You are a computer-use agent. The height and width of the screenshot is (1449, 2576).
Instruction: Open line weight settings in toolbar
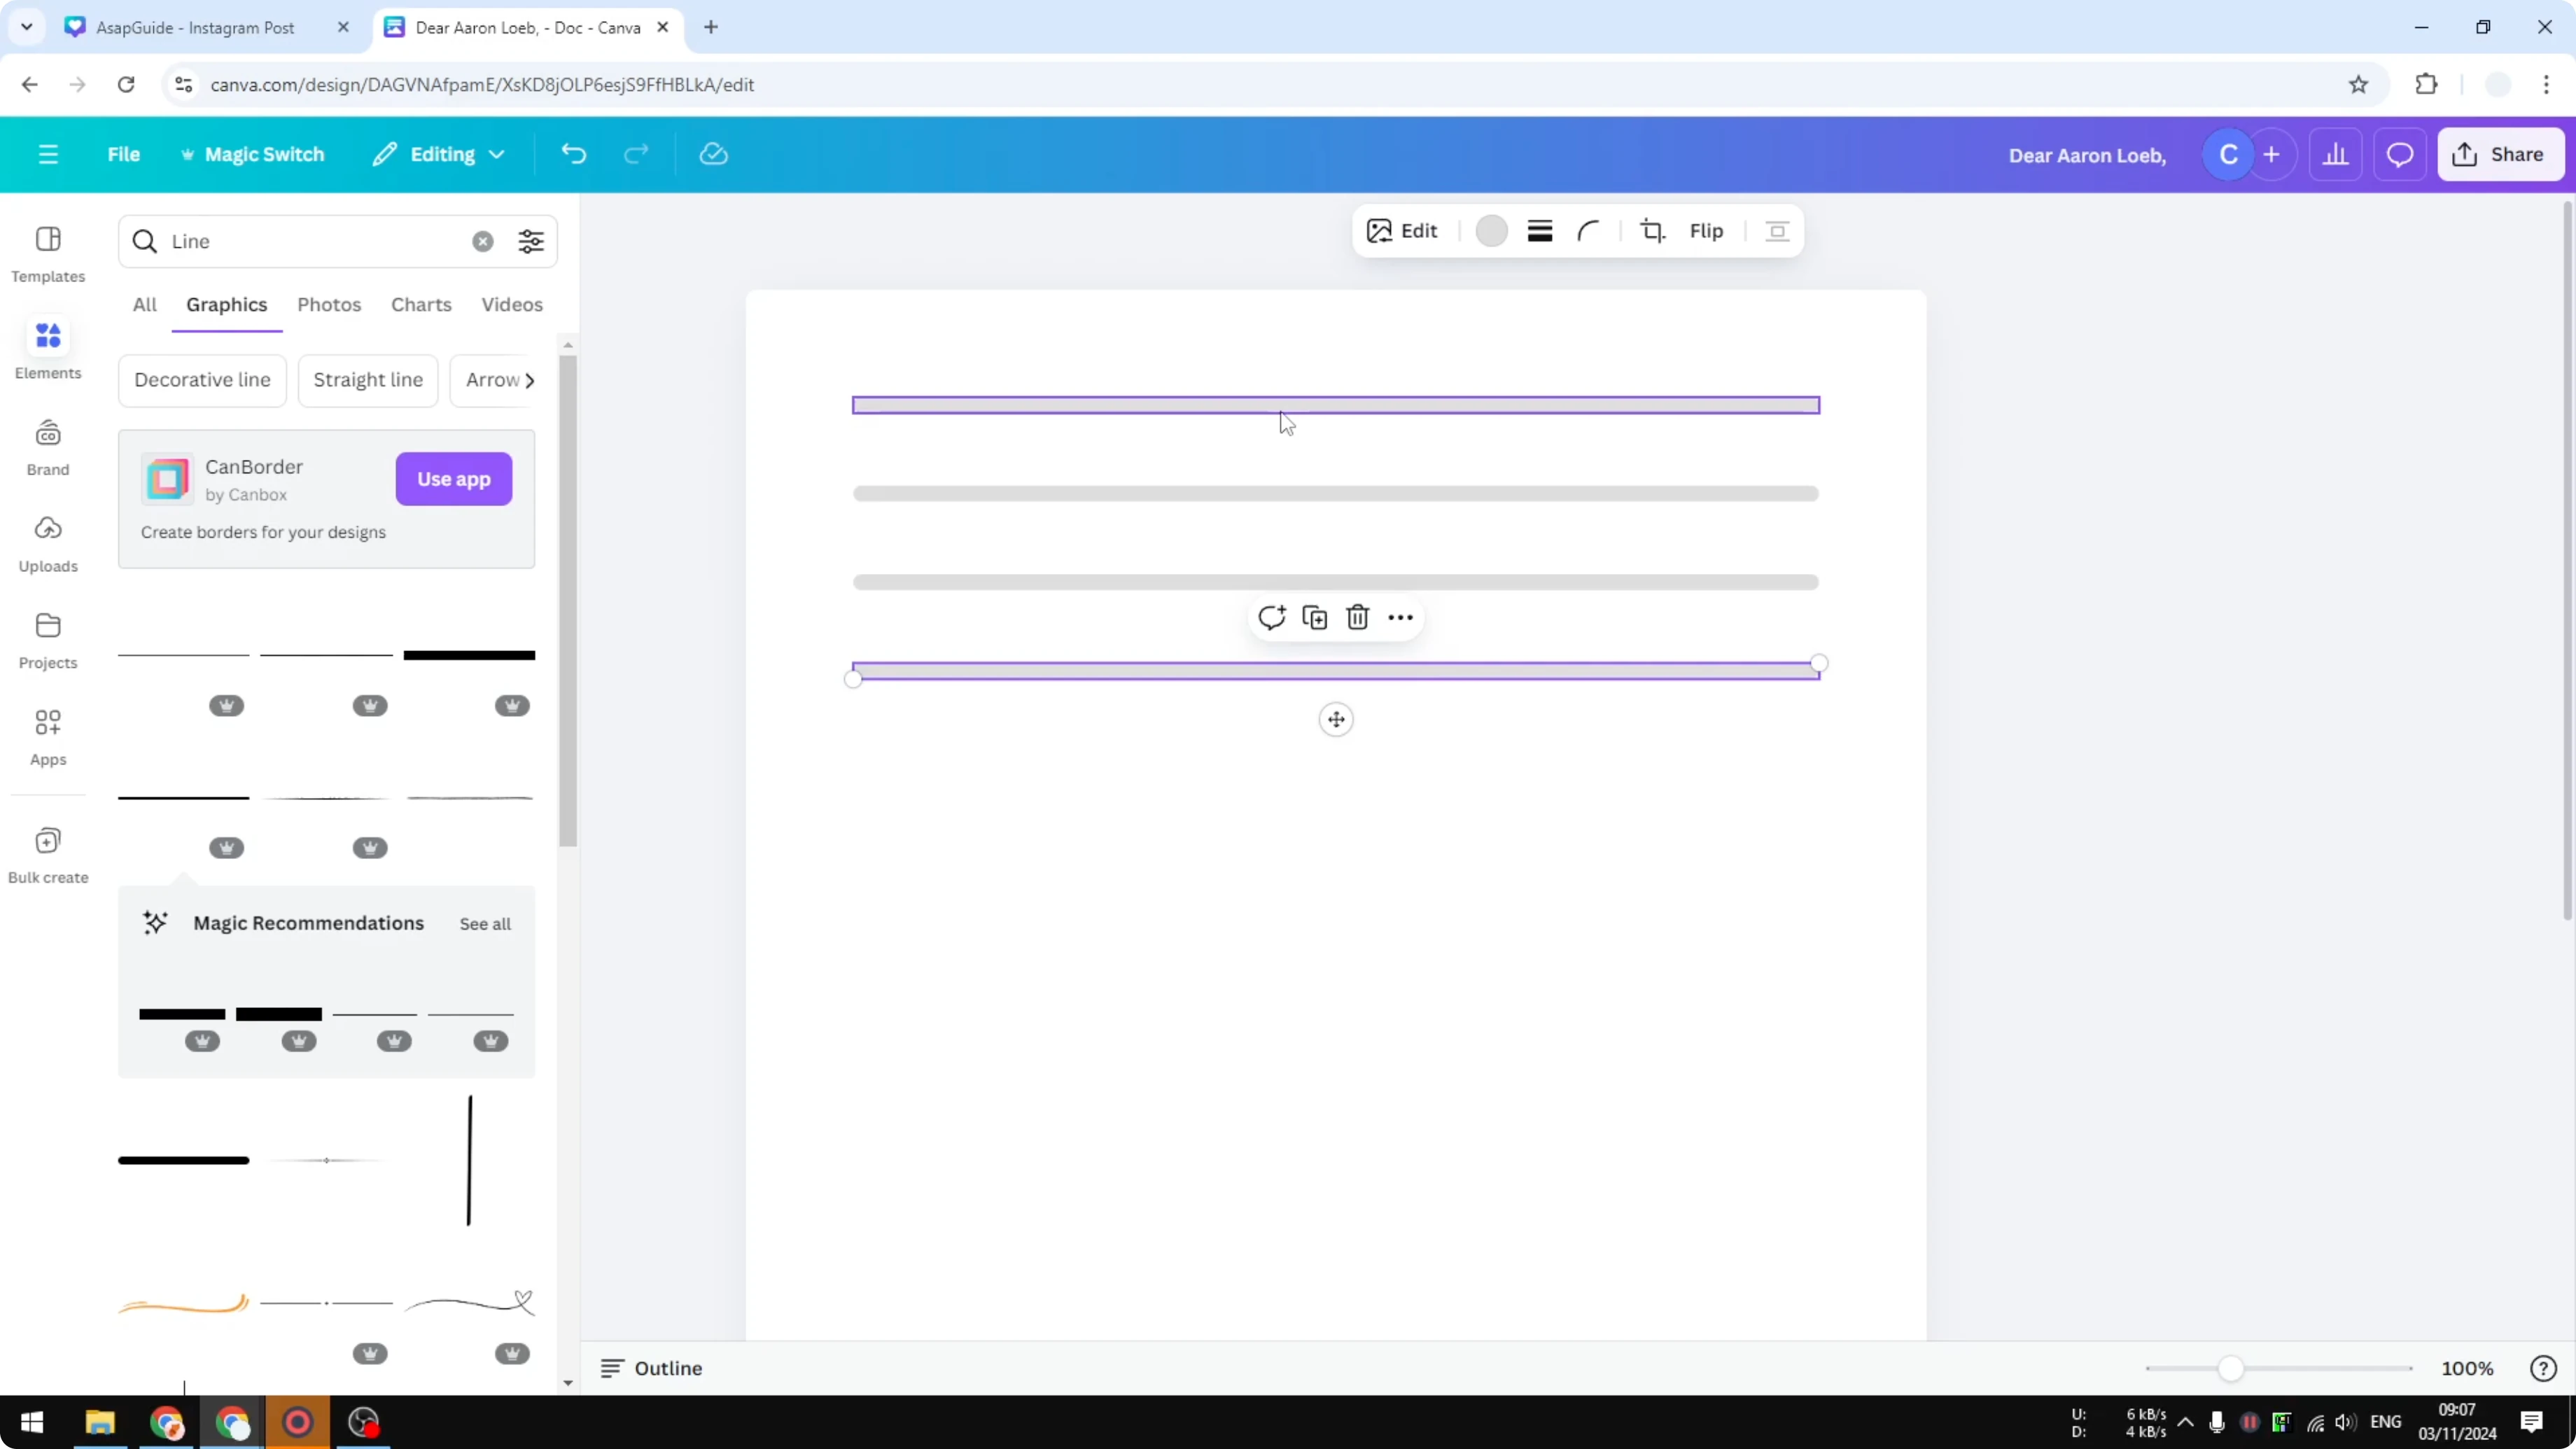tap(1539, 230)
